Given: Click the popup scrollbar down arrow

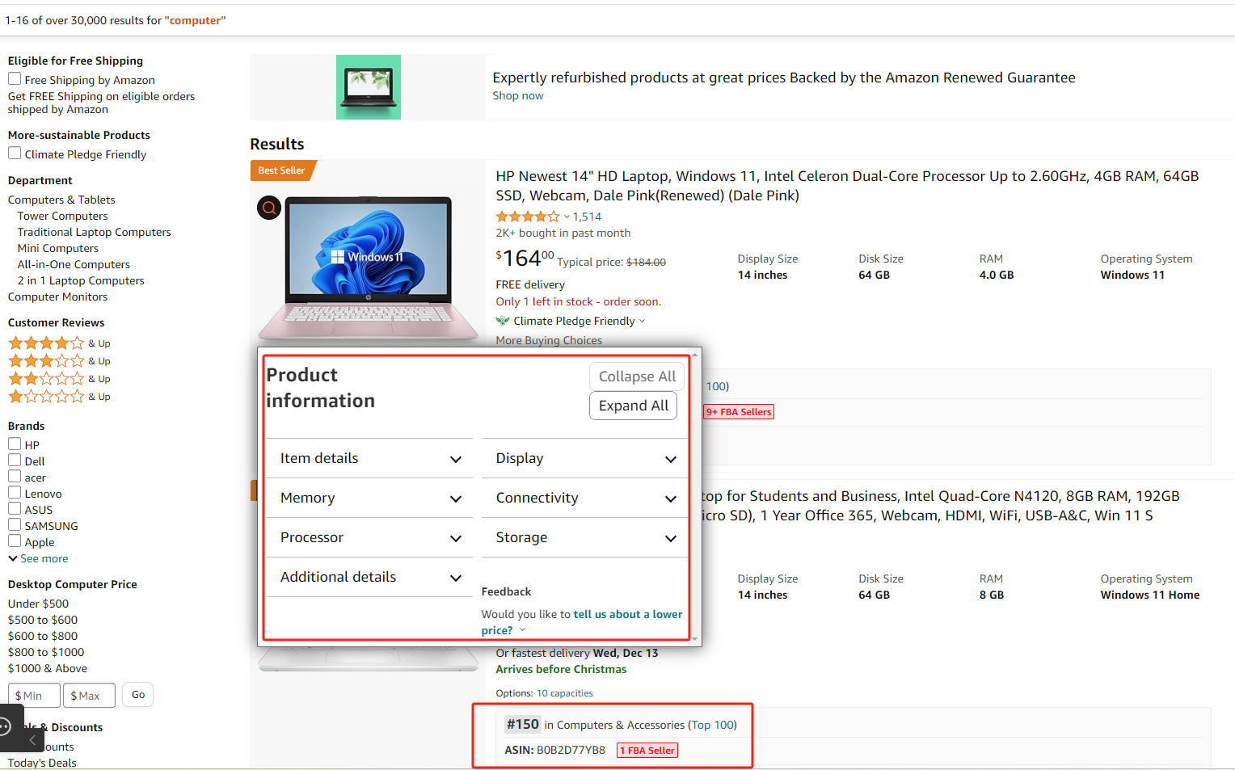Looking at the screenshot, I should coord(694,639).
